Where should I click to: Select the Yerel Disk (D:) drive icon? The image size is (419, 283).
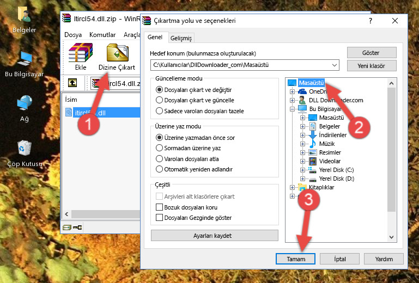pyautogui.click(x=312, y=179)
